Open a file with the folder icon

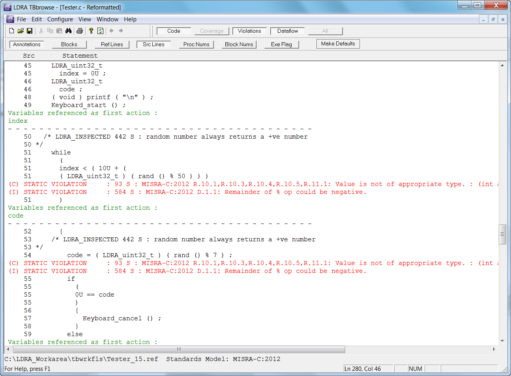[x=21, y=31]
